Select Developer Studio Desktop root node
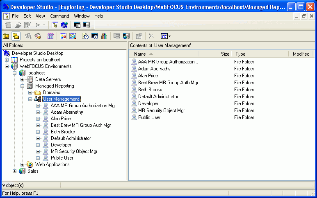 tap(37, 53)
